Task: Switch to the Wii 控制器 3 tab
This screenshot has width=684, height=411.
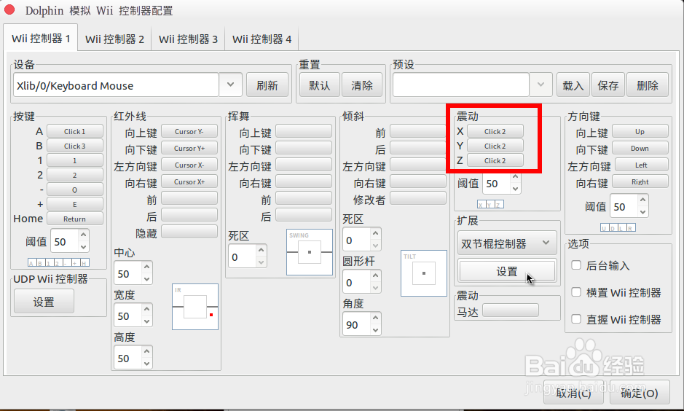Action: (188, 39)
